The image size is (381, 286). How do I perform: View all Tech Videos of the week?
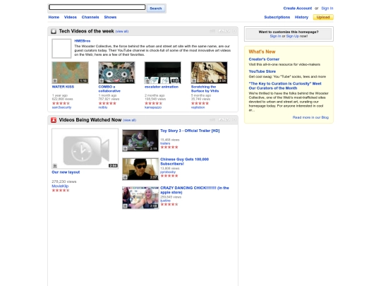[x=122, y=31]
